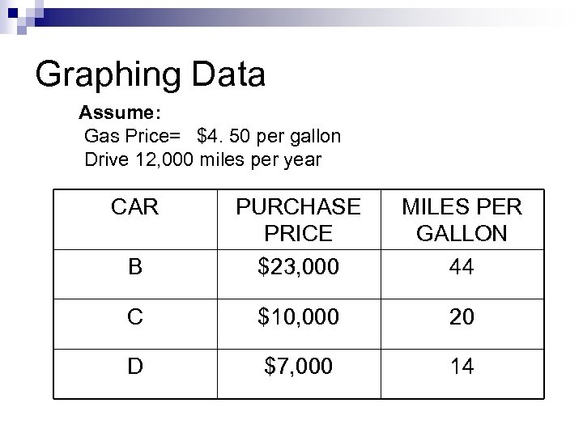Click the word 'PRICE' in table header

(x=297, y=234)
